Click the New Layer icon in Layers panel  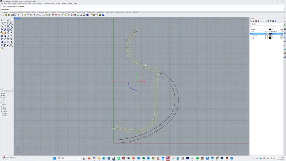point(251,21)
